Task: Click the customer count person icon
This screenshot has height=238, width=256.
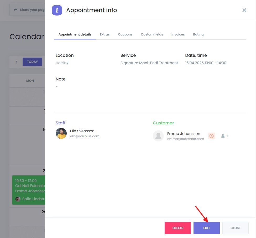Action: pyautogui.click(x=223, y=136)
